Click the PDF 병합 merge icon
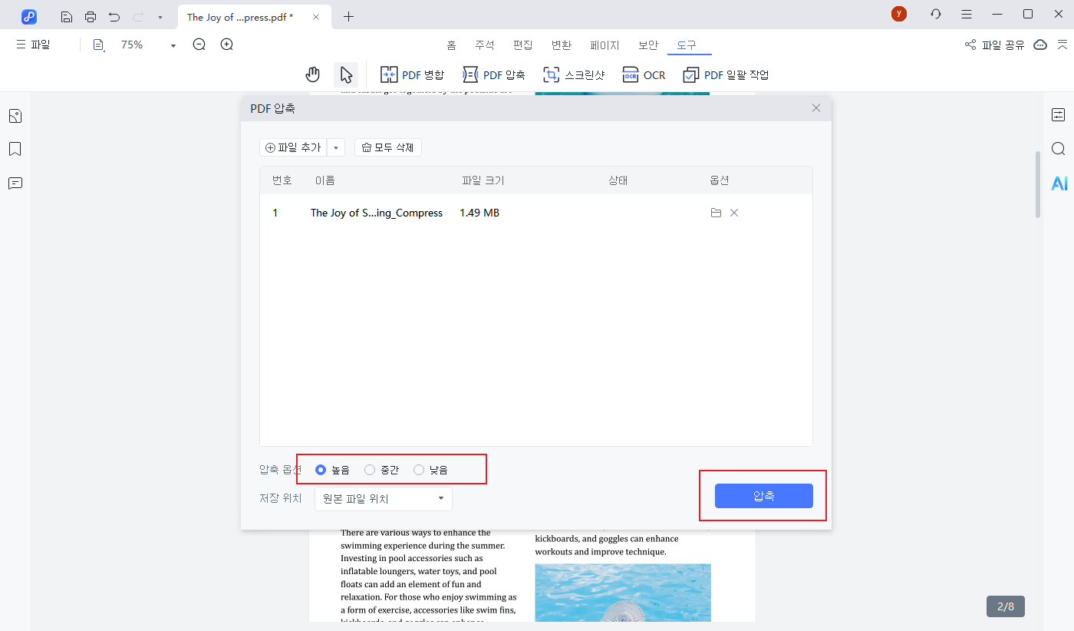Screen dimensions: 1074x631 tap(389, 74)
